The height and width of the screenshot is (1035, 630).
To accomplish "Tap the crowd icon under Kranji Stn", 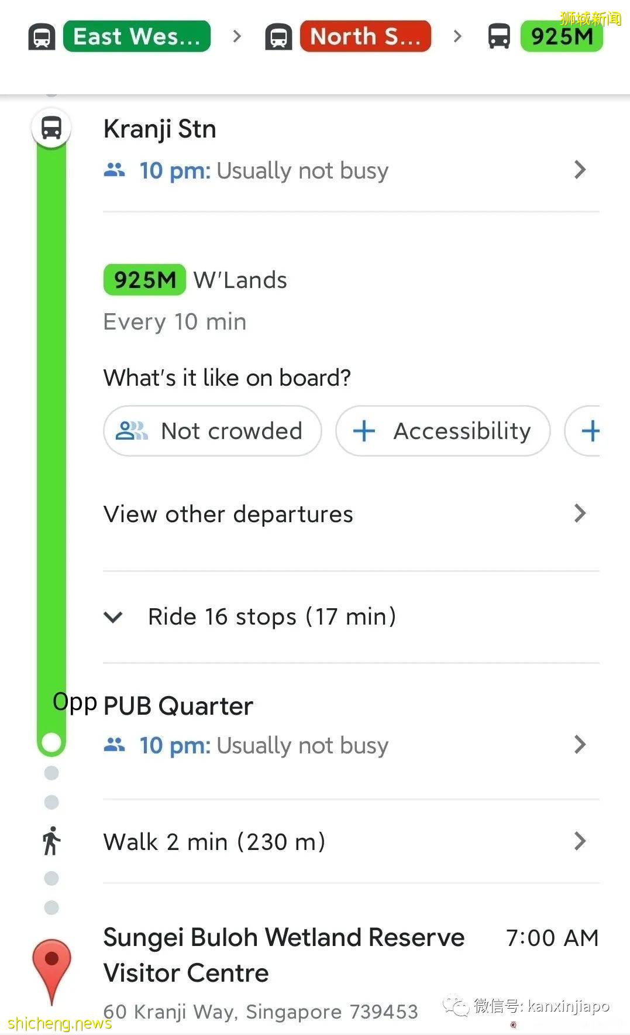I will 114,170.
